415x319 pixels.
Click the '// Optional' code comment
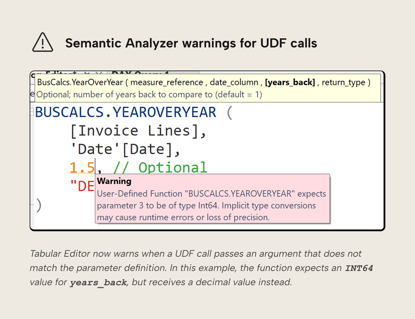pyautogui.click(x=160, y=168)
